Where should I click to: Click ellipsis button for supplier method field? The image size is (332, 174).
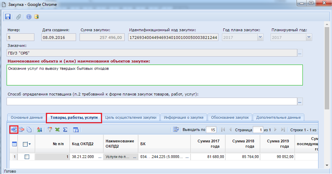[x=300, y=101]
